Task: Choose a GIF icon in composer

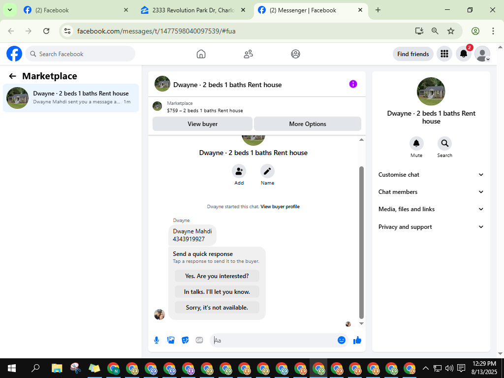Action: tap(199, 340)
